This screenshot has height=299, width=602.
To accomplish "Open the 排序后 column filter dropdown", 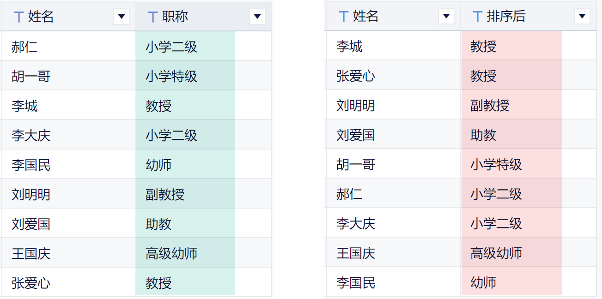I will point(582,17).
